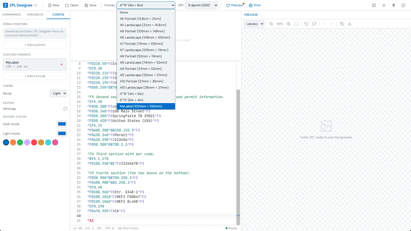This screenshot has width=411, height=231.
Task: Change the Mode from Light
Action: 58,93
